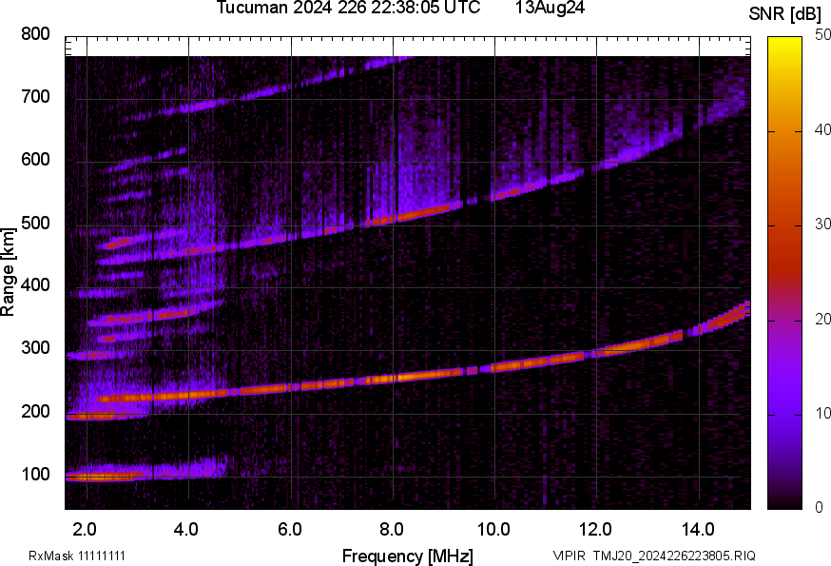Click the bright echo trace near 100 km range
Image resolution: width=831 pixels, height=566 pixels.
(x=105, y=476)
